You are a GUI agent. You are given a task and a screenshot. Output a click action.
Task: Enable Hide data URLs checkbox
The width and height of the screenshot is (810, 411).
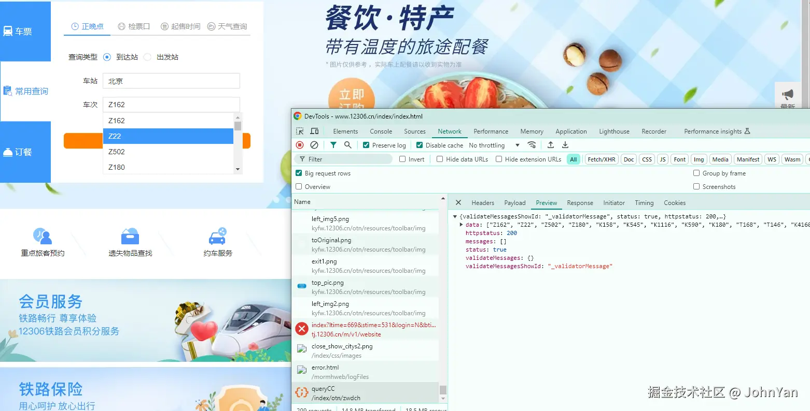coord(440,159)
